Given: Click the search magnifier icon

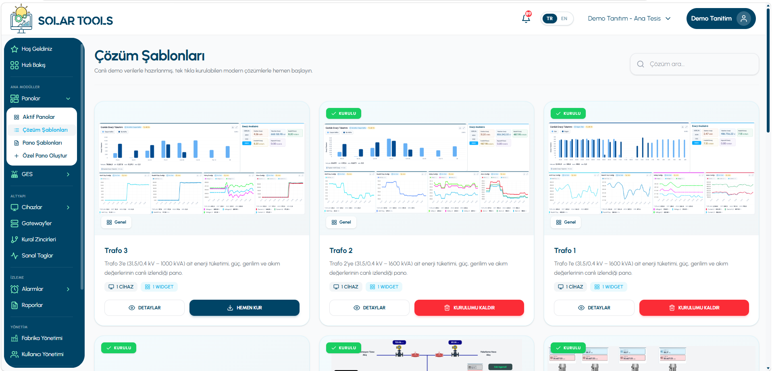Looking at the screenshot, I should 641,64.
